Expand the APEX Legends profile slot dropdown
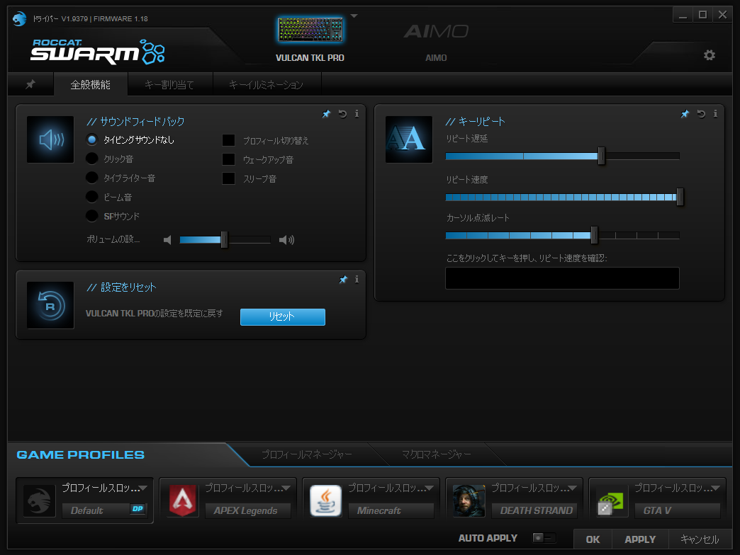The image size is (740, 555). point(286,488)
